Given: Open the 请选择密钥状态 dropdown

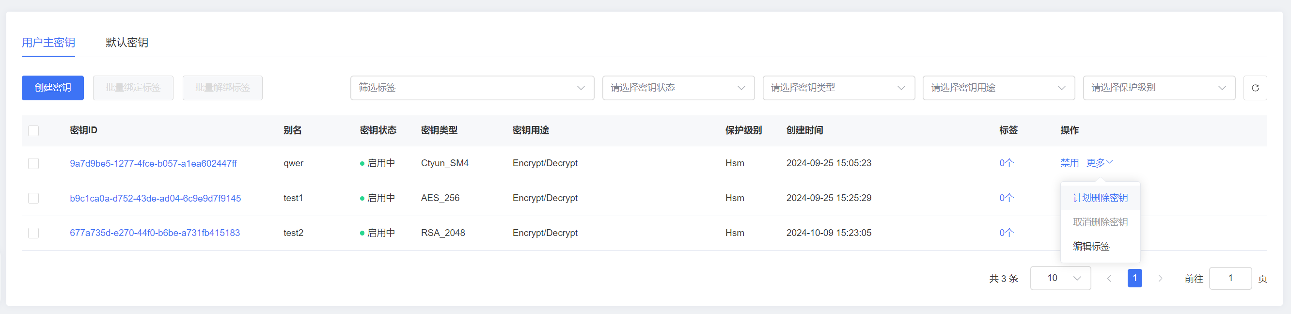Looking at the screenshot, I should point(678,88).
